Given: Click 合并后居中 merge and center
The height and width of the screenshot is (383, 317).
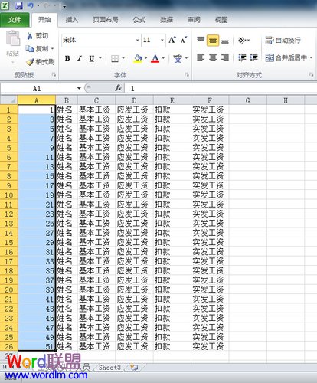Looking at the screenshot, I should pos(286,58).
